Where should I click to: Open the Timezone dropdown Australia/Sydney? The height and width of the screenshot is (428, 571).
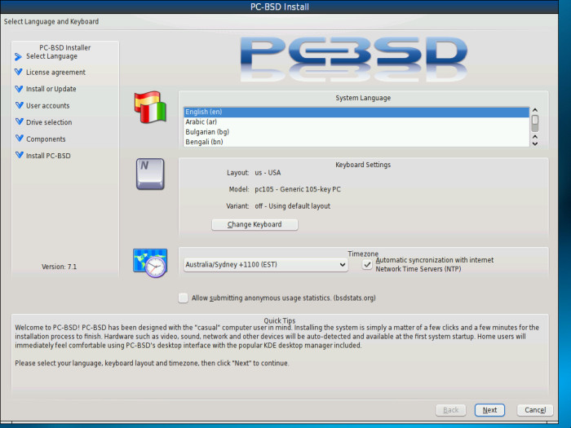[x=265, y=265]
